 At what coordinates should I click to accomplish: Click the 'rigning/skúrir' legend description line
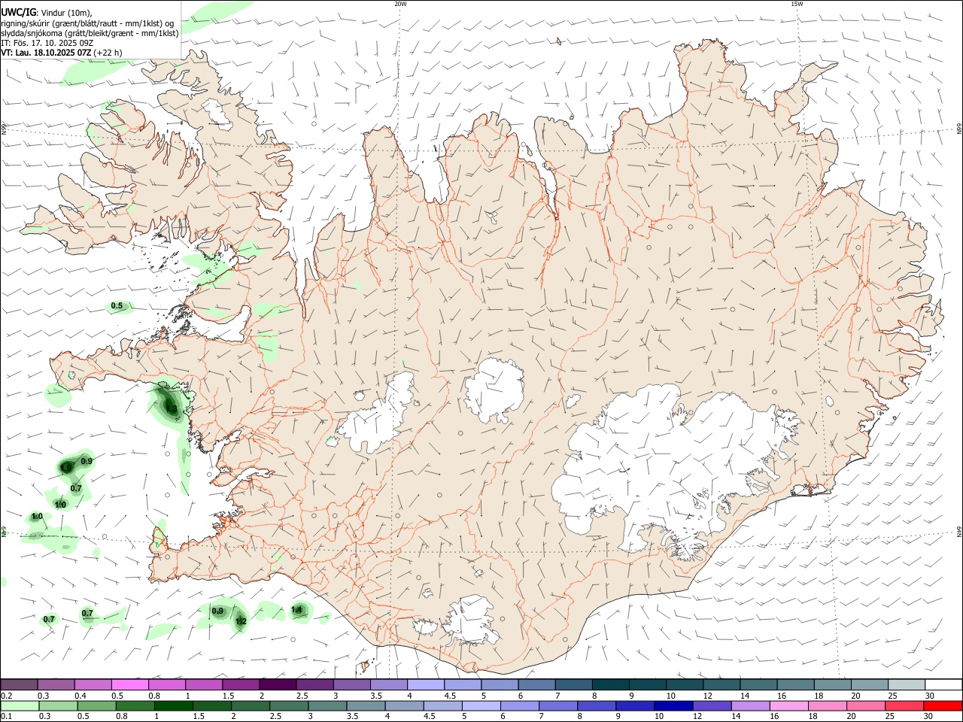click(87, 23)
